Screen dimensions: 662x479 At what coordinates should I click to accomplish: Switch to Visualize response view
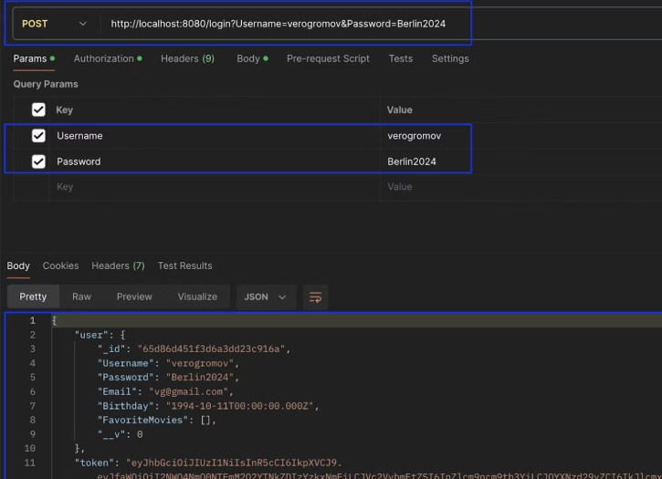197,297
